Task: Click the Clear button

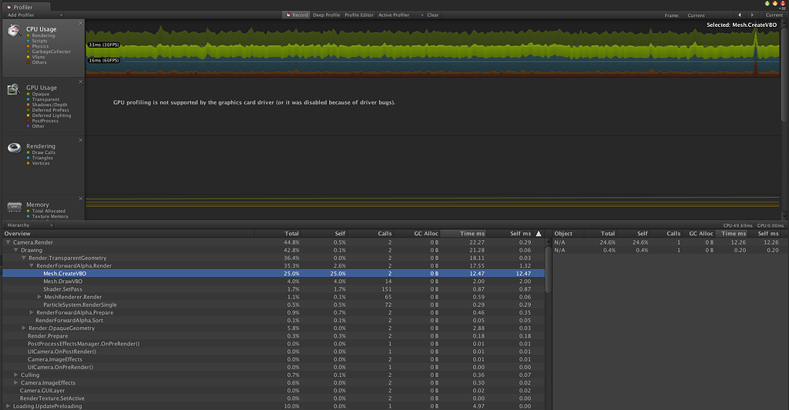Action: tap(433, 15)
